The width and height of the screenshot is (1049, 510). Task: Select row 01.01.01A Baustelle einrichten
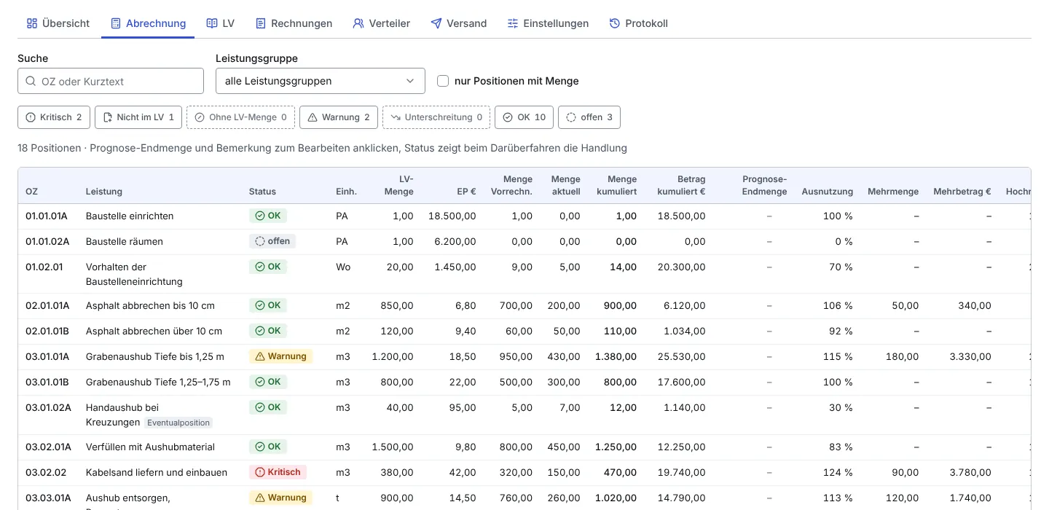[x=524, y=216]
